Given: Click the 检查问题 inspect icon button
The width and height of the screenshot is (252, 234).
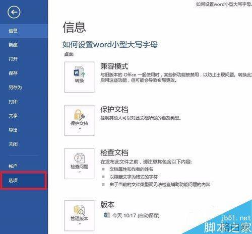Looking at the screenshot, I should click(79, 164).
